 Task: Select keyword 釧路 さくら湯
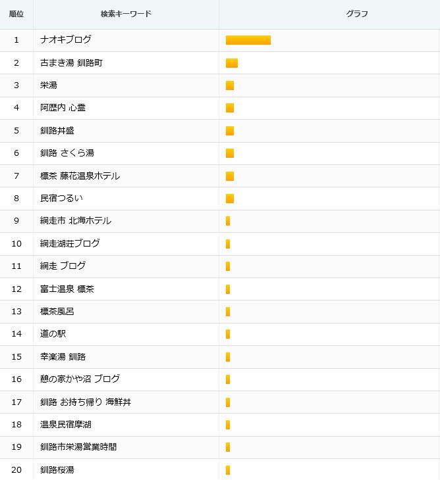[67, 153]
